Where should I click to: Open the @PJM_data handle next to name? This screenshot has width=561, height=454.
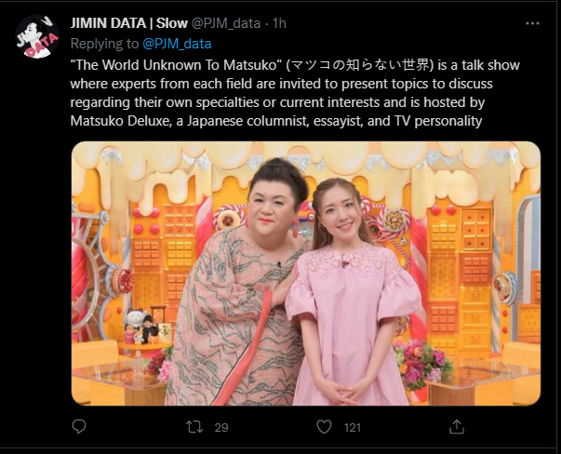click(226, 23)
